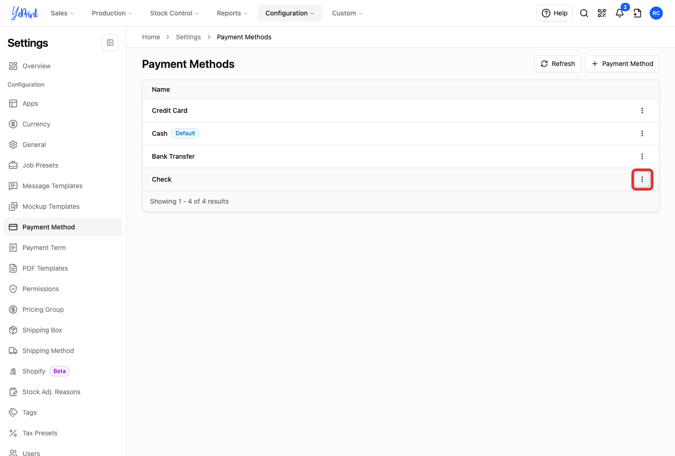Click the Default badge next to Cash

pos(185,133)
